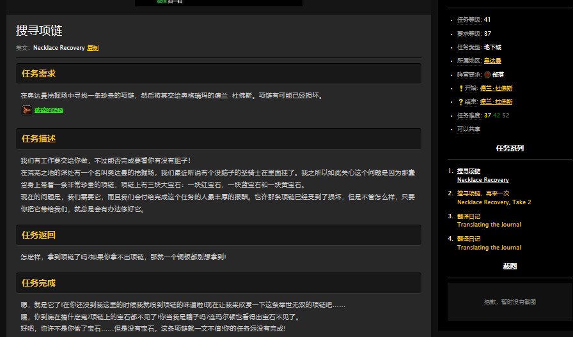Open the green 破碎的项链 item link
The height and width of the screenshot is (337, 573).
[49, 110]
